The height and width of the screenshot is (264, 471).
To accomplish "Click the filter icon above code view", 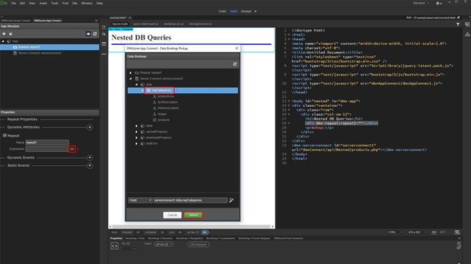I will tap(458, 24).
